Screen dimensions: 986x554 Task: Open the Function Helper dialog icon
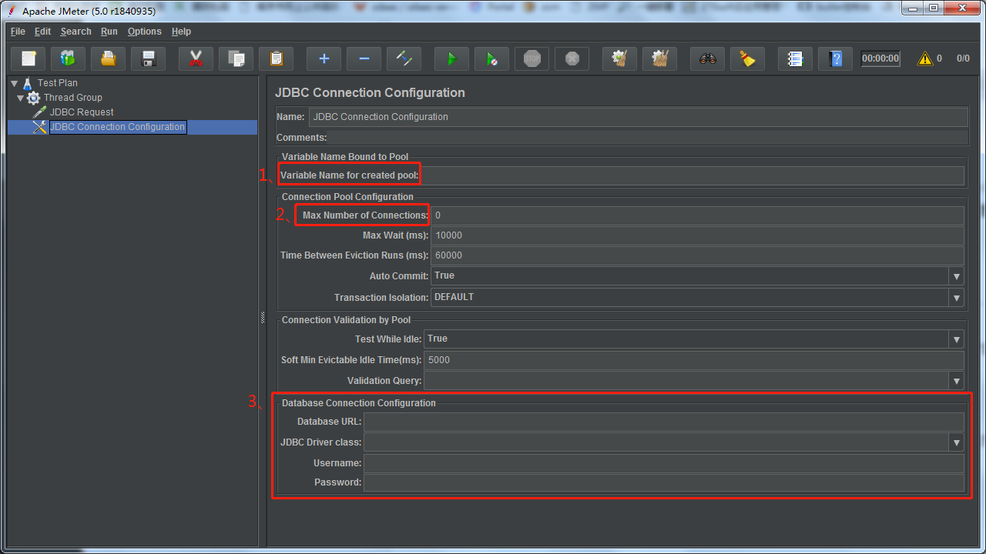[795, 58]
